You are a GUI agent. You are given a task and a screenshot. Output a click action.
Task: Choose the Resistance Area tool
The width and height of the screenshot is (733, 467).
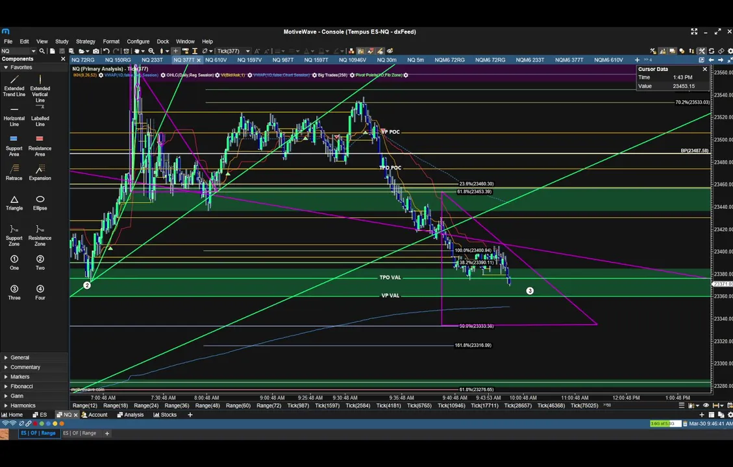(40, 146)
